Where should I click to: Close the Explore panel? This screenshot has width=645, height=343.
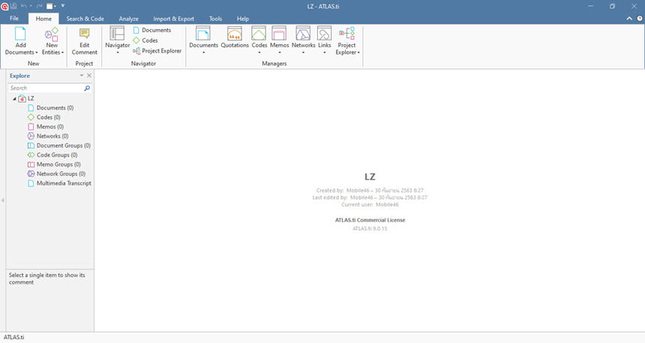pos(89,76)
